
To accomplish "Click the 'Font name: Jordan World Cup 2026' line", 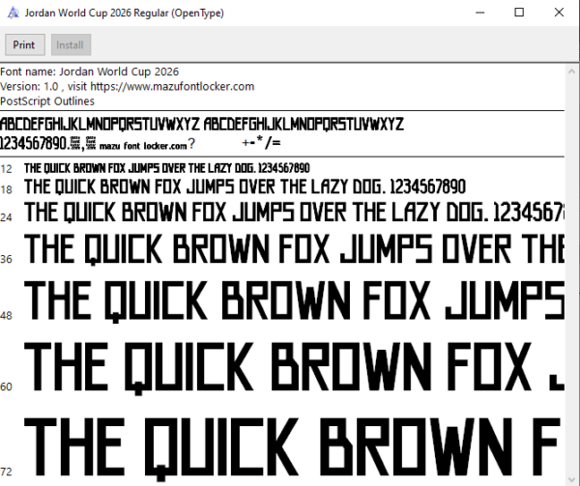I will [x=90, y=71].
